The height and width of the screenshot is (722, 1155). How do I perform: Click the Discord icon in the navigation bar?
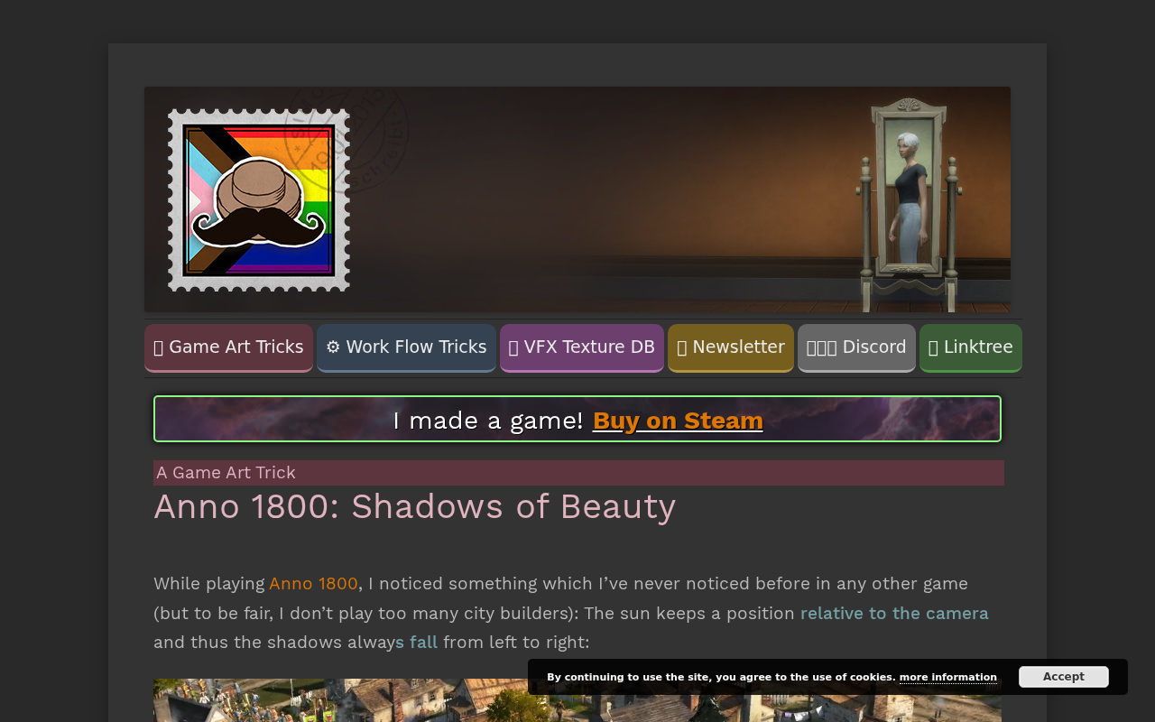coord(821,347)
